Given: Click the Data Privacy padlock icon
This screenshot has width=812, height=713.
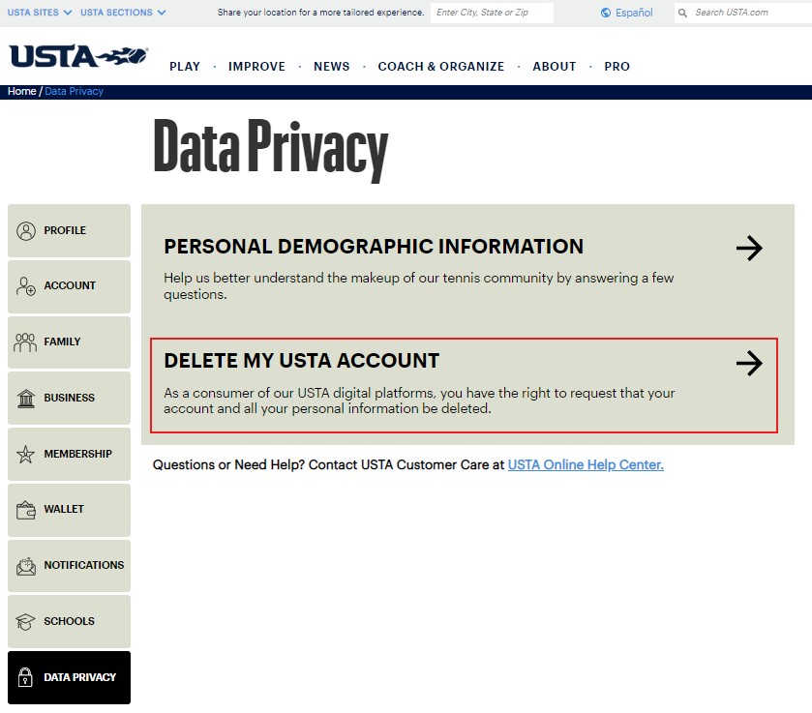Looking at the screenshot, I should click(25, 677).
